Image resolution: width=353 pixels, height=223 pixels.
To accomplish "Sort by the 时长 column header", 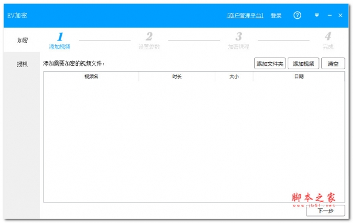I will pos(176,76).
